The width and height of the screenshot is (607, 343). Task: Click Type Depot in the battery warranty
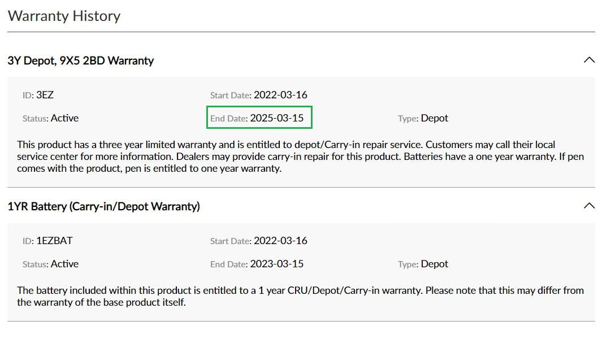click(x=435, y=264)
